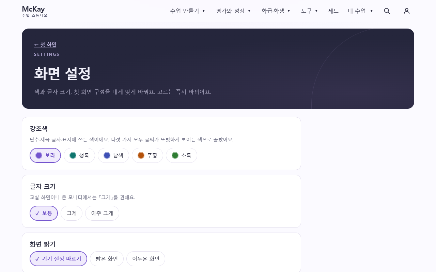Set font size to 보통
Screen dimensions: 436x272
click(x=44, y=213)
